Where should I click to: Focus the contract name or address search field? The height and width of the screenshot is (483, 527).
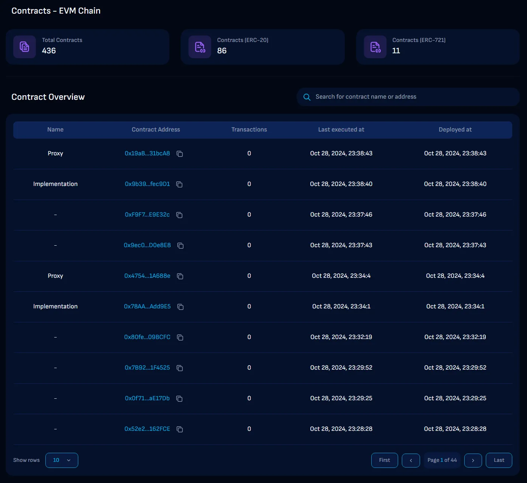408,97
